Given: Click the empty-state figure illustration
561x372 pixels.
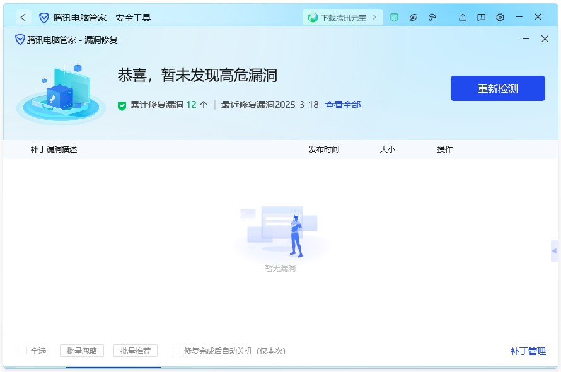Looking at the screenshot, I should [281, 232].
